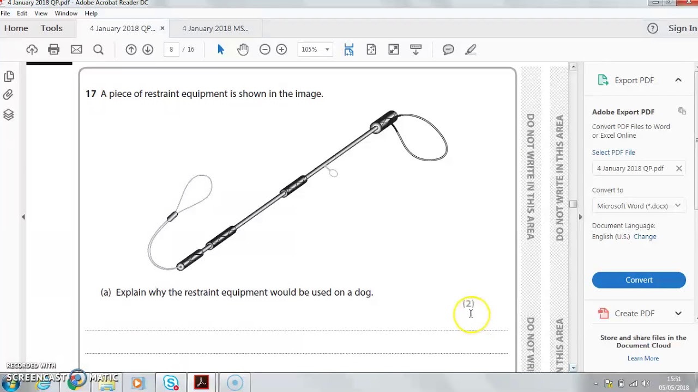Screen dimensions: 698x392
Task: Click the Learn More link
Action: pyautogui.click(x=643, y=358)
